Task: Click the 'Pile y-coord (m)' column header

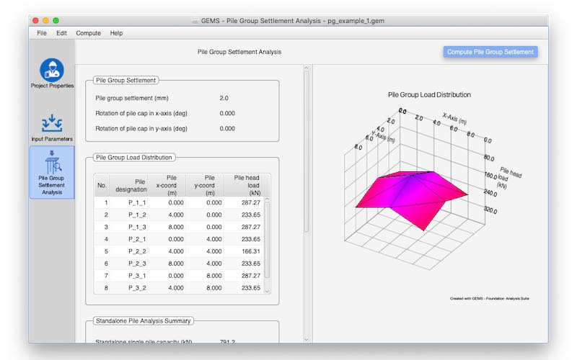Action: tap(205, 185)
